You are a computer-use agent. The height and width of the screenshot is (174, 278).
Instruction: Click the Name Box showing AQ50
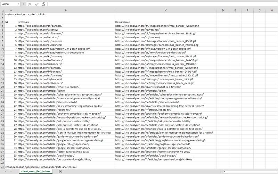click(x=9, y=4)
